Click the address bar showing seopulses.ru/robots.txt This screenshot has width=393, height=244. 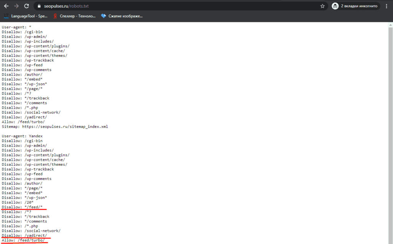pyautogui.click(x=180, y=6)
